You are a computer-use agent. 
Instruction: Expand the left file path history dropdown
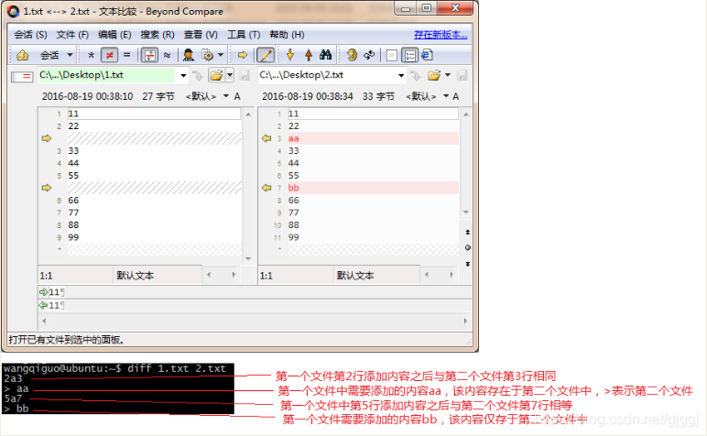183,75
